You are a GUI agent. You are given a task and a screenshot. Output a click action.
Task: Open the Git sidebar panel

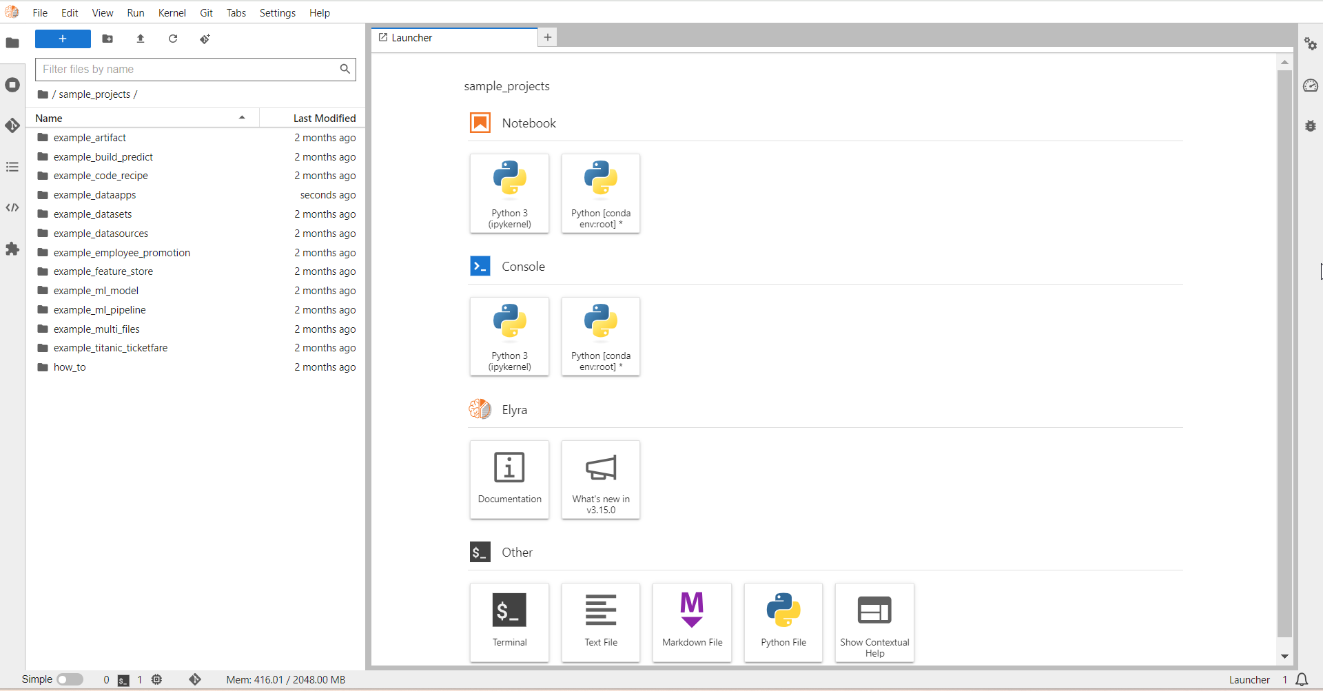tap(12, 125)
